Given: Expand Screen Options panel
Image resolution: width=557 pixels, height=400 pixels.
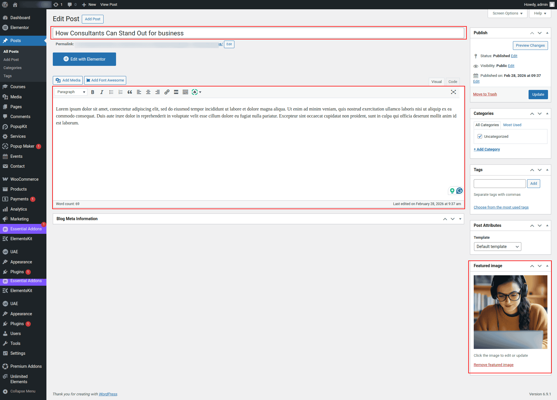Looking at the screenshot, I should (507, 13).
